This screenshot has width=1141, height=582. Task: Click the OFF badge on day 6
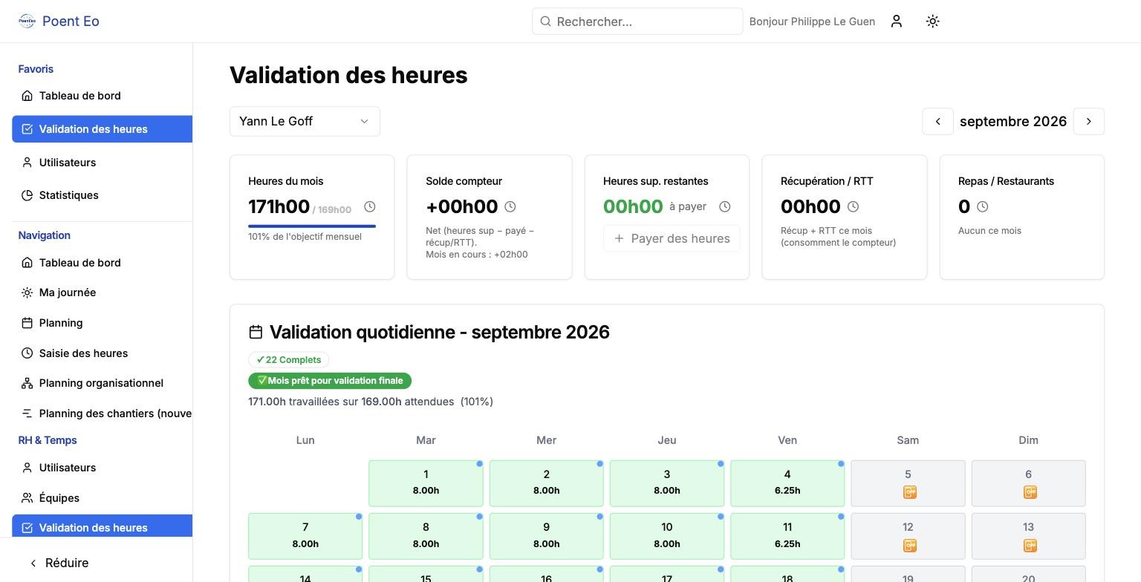1030,492
